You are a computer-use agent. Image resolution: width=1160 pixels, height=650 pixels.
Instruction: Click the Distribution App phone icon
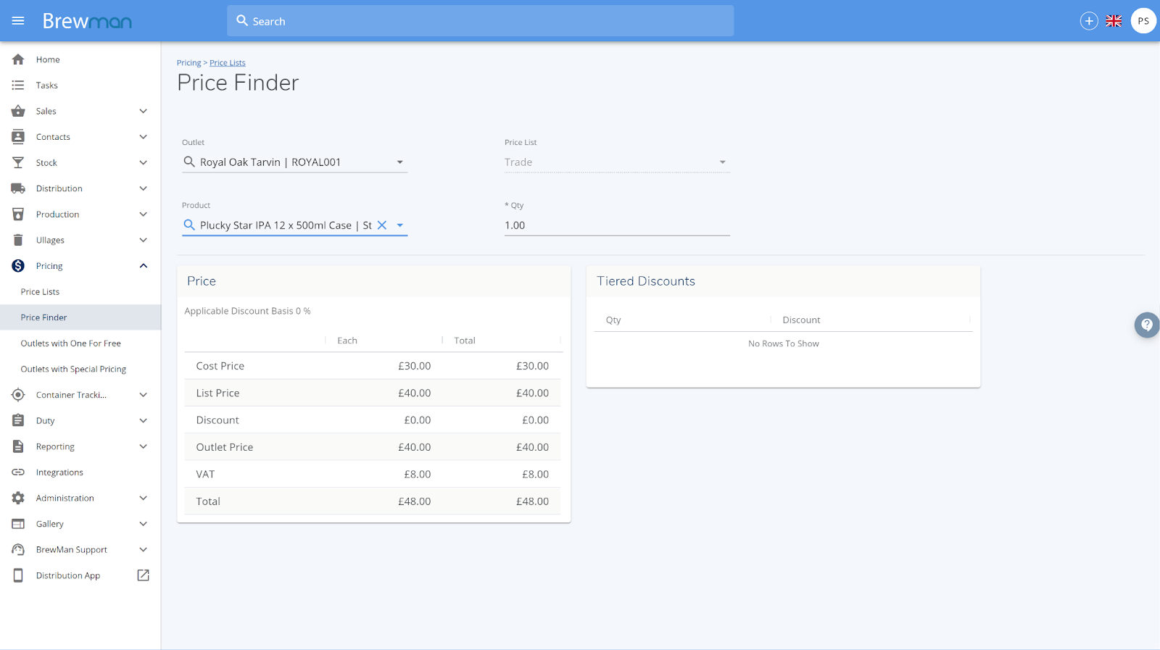(18, 575)
